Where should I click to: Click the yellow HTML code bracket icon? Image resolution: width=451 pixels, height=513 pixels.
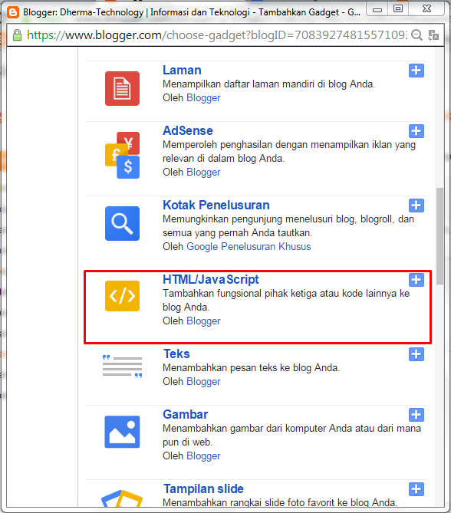tap(122, 296)
